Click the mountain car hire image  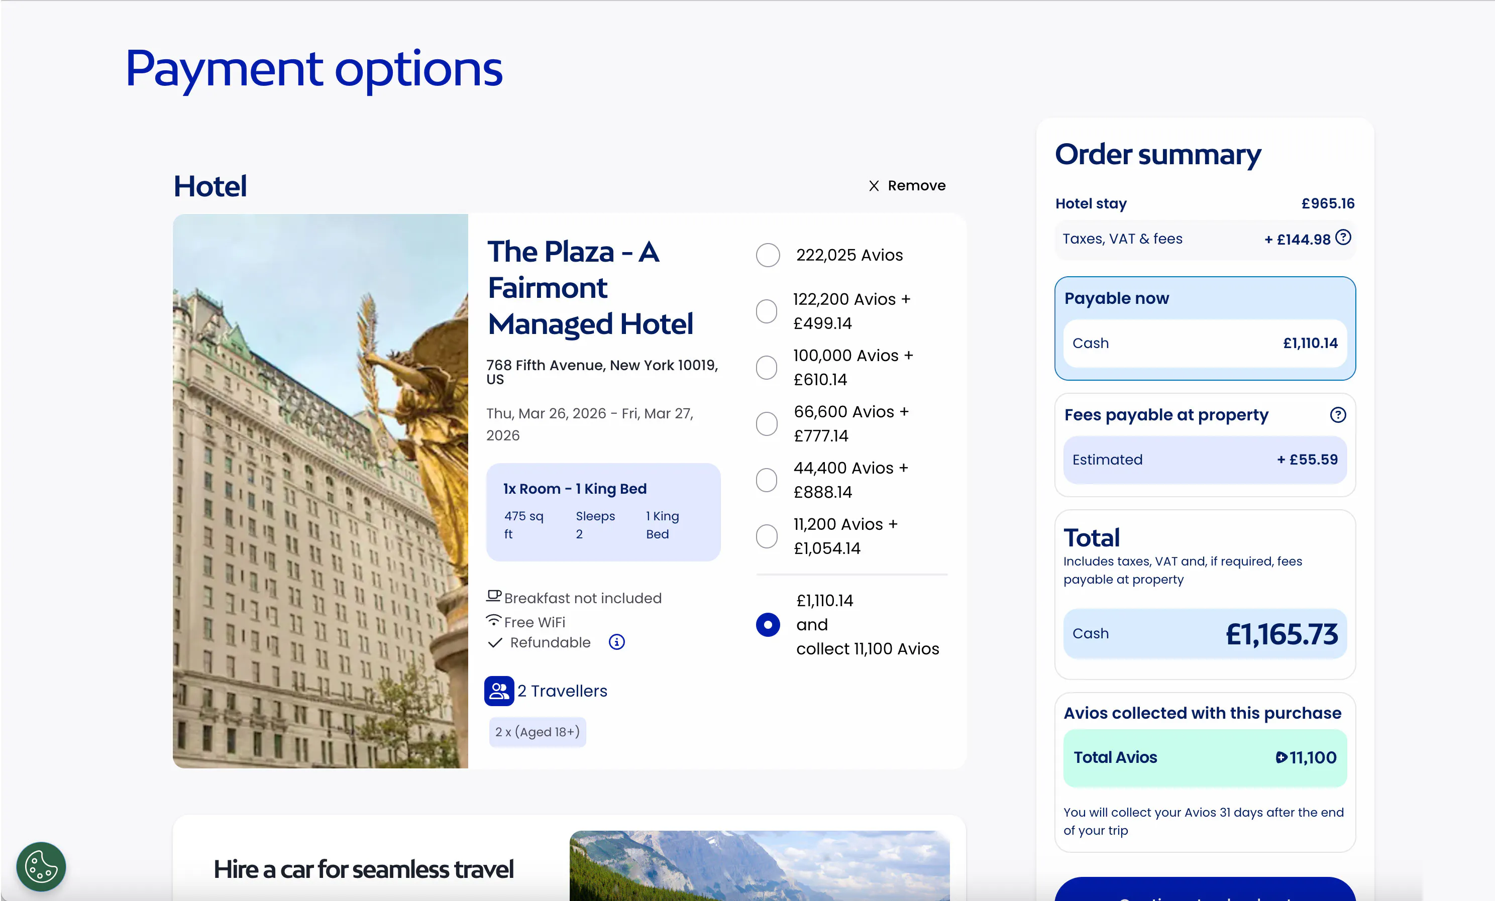[759, 866]
